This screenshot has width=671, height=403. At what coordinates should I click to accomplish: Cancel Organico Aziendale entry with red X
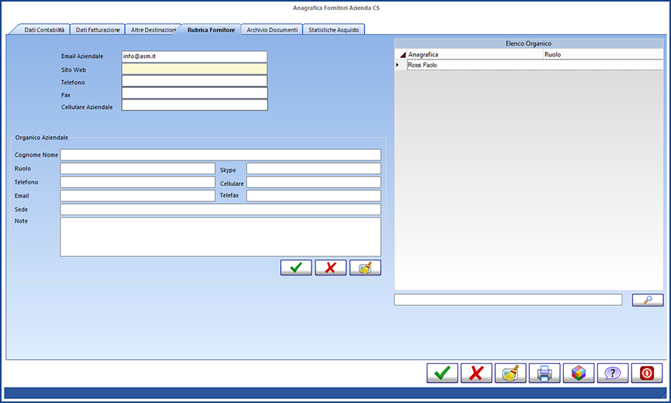pyautogui.click(x=330, y=268)
